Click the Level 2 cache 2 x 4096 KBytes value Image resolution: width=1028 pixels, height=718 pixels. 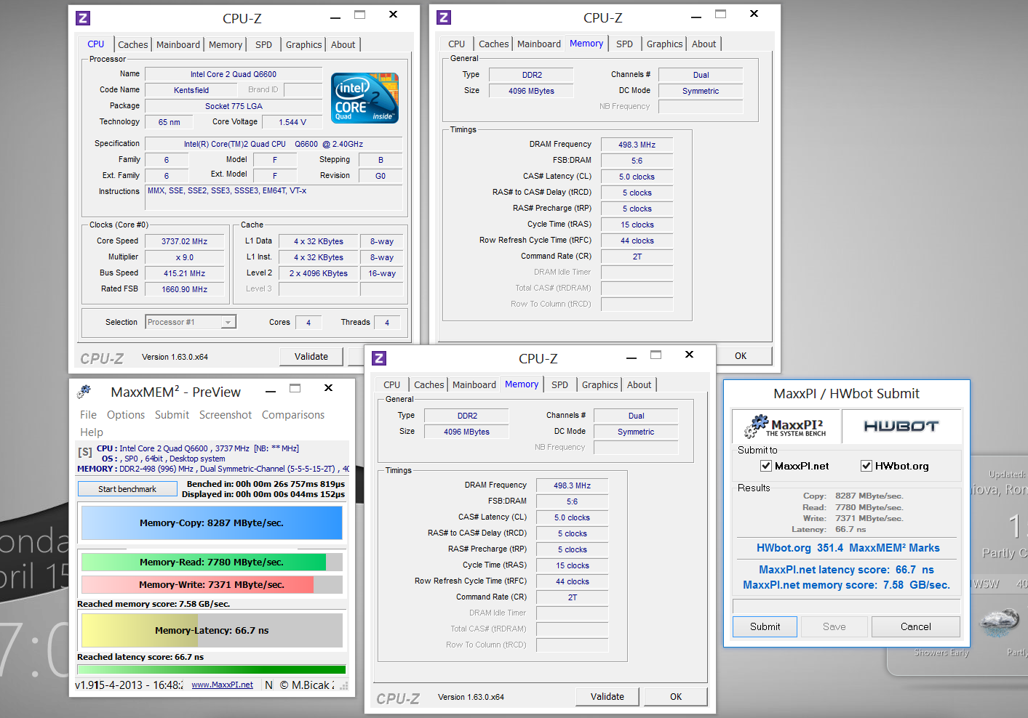pos(319,273)
